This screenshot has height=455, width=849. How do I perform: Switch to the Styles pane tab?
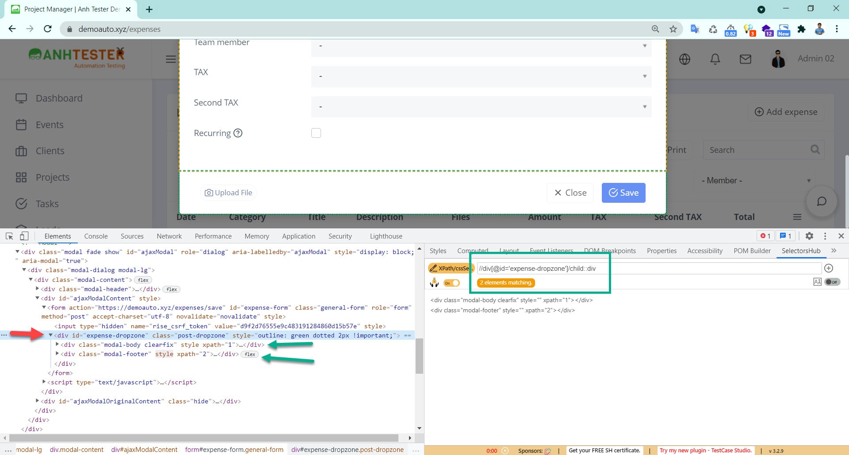pos(438,251)
